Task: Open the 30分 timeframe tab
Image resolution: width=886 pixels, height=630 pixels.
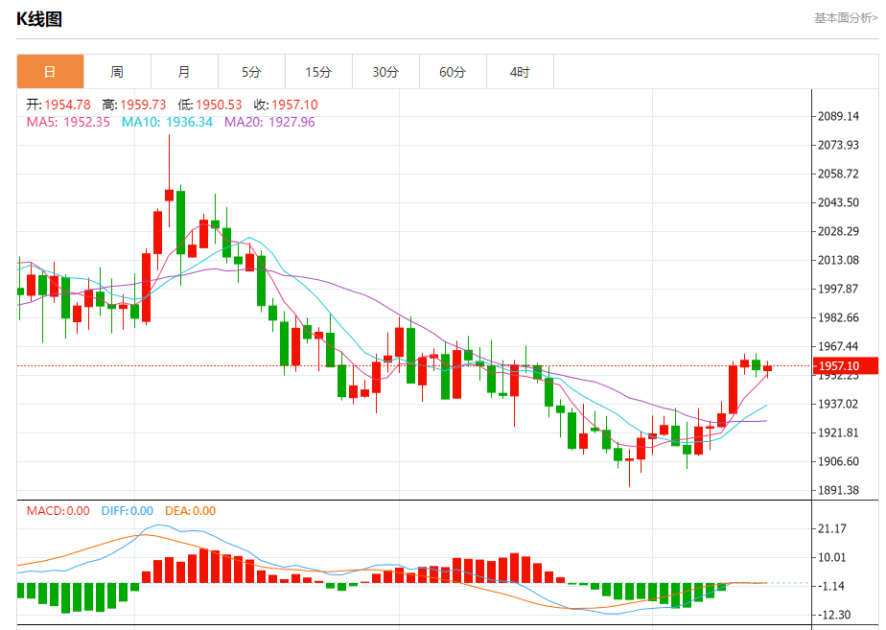Action: point(385,72)
